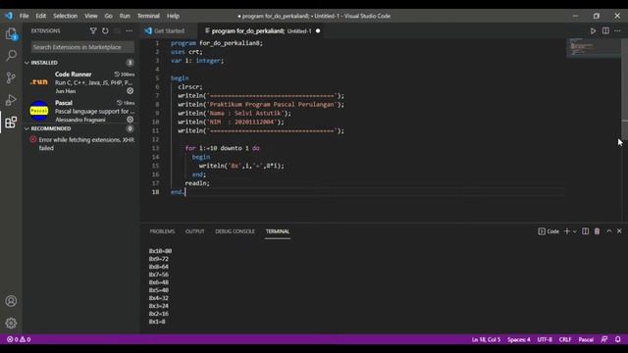Image resolution: width=628 pixels, height=353 pixels.
Task: Click the VS Code logo in title bar
Action: pyautogui.click(x=9, y=16)
